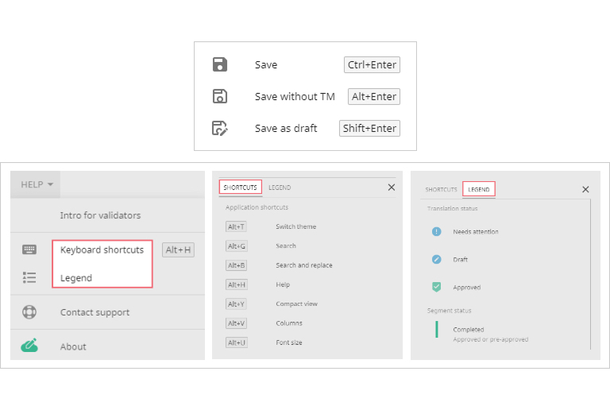This screenshot has width=610, height=410.
Task: Click the Alt+T Switch theme shortcut
Action: tap(236, 227)
